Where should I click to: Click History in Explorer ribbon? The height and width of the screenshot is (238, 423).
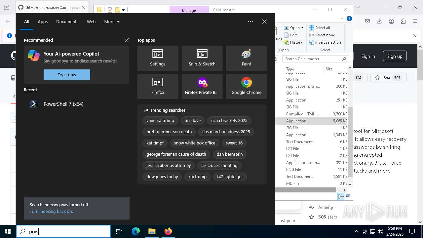pyautogui.click(x=293, y=42)
